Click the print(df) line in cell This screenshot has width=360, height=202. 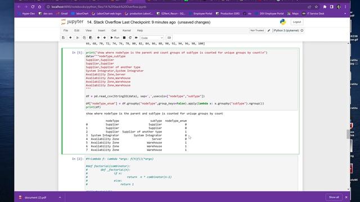point(93,107)
